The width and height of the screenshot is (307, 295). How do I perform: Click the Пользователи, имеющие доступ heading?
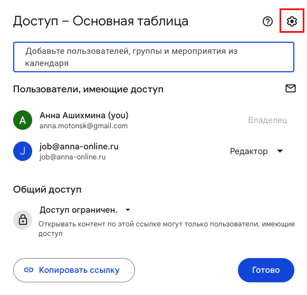pyautogui.click(x=88, y=89)
